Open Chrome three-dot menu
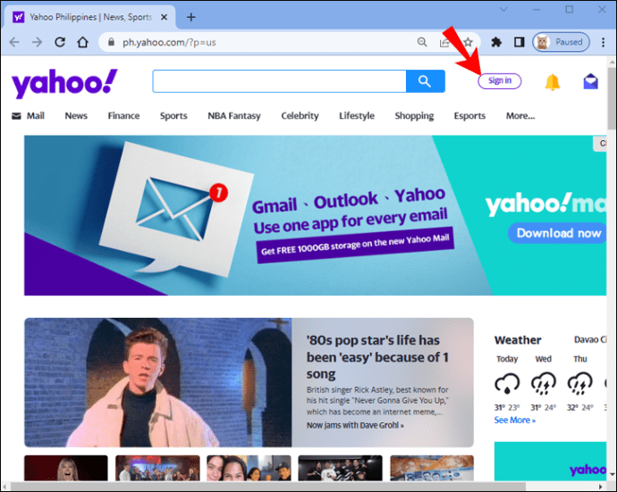The width and height of the screenshot is (617, 492). coord(603,42)
